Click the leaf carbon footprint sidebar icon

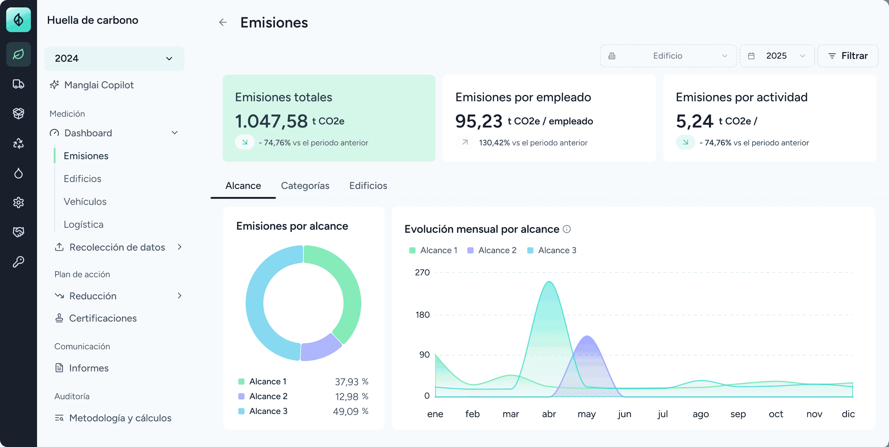coord(18,54)
